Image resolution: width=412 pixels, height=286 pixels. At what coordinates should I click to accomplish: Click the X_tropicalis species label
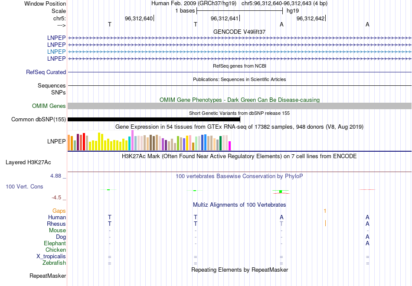click(51, 257)
